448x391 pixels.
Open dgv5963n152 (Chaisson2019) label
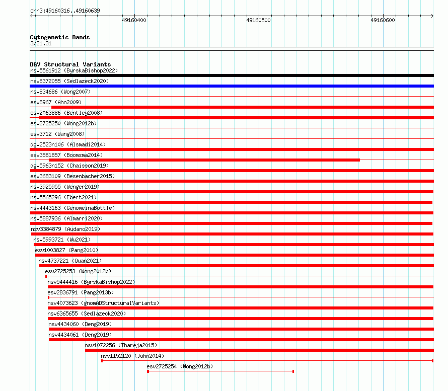pyautogui.click(x=69, y=166)
